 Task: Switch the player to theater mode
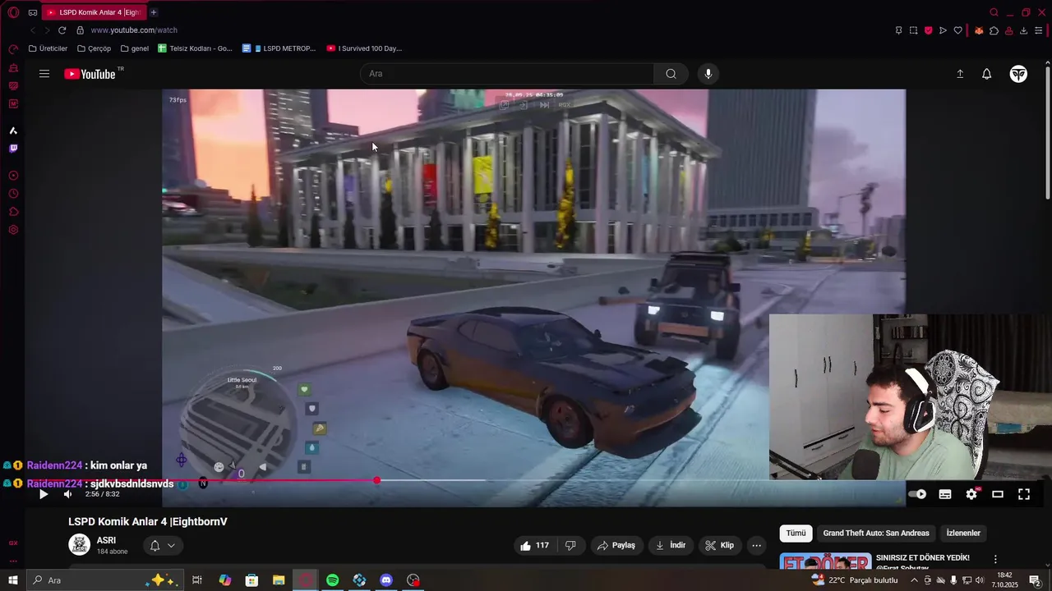tap(998, 494)
